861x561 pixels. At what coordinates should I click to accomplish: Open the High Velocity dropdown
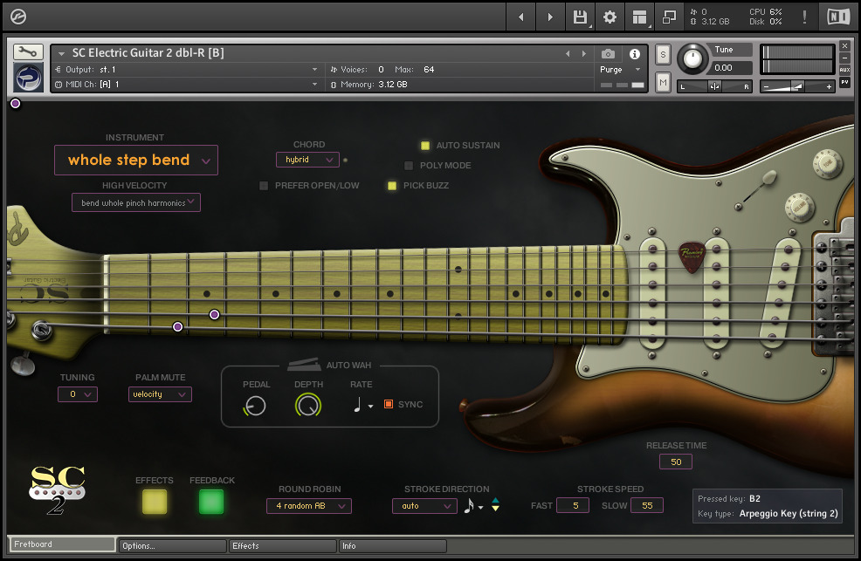pos(136,202)
